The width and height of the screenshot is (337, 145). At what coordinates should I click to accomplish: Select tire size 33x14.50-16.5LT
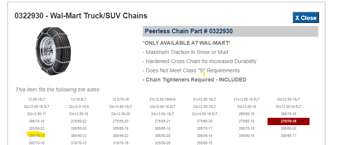205,114
